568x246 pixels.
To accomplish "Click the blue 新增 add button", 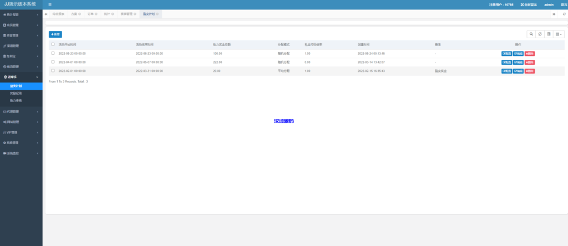I will pyautogui.click(x=55, y=34).
